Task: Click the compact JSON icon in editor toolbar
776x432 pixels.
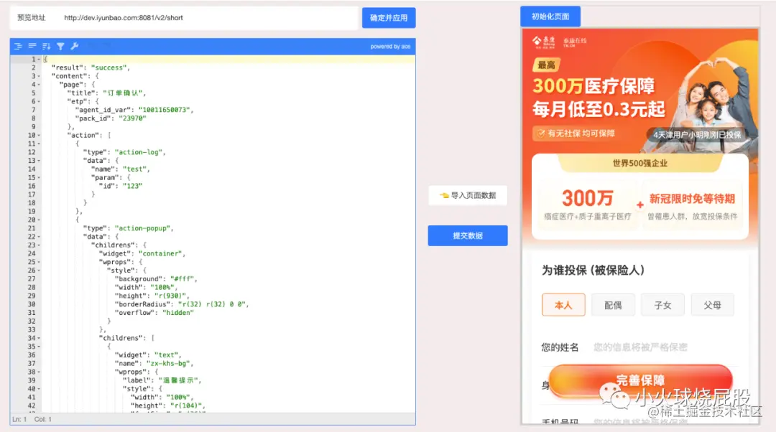Action: tap(31, 46)
